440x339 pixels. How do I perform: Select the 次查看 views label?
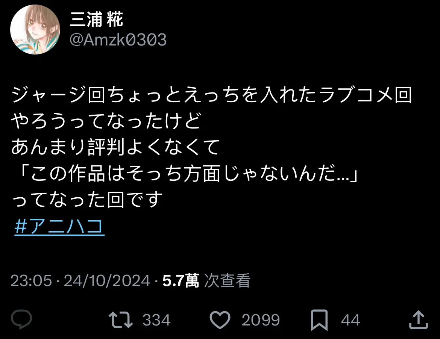227,280
